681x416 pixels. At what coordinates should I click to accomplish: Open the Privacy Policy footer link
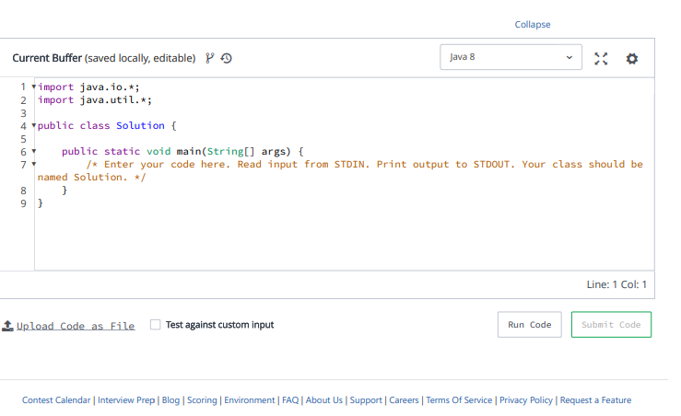(x=526, y=400)
